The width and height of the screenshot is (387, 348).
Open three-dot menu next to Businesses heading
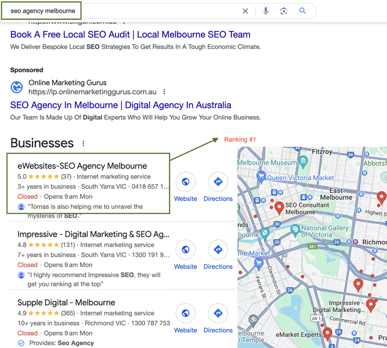click(x=84, y=143)
